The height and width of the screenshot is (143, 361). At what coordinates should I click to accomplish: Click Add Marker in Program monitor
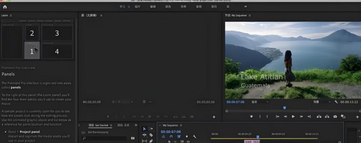click(x=251, y=117)
